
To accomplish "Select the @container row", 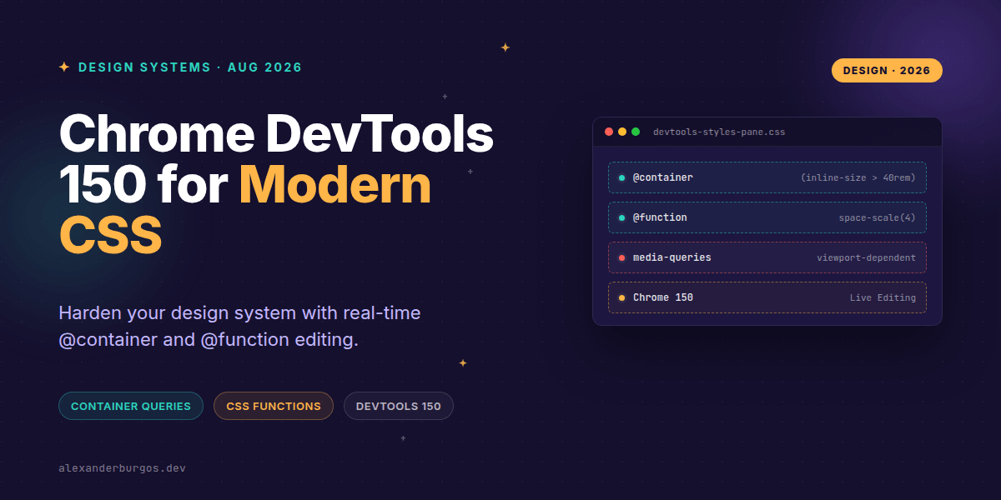I will click(767, 177).
